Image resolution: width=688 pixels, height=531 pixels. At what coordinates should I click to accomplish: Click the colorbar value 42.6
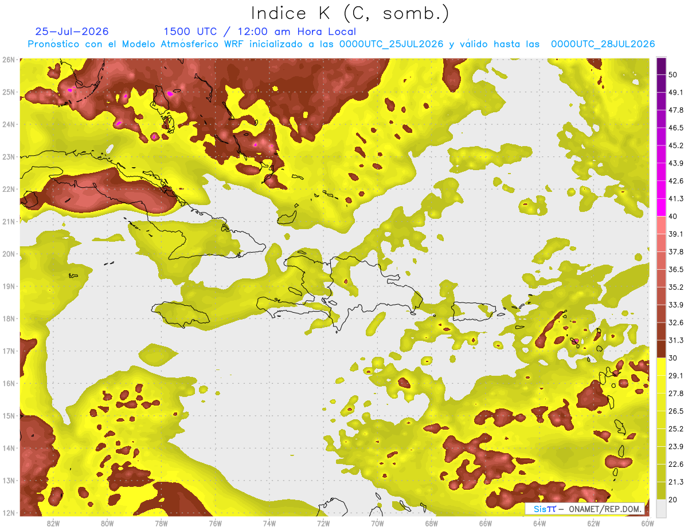[x=676, y=181]
